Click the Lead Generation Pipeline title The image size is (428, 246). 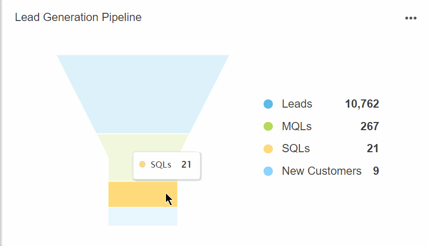[78, 17]
